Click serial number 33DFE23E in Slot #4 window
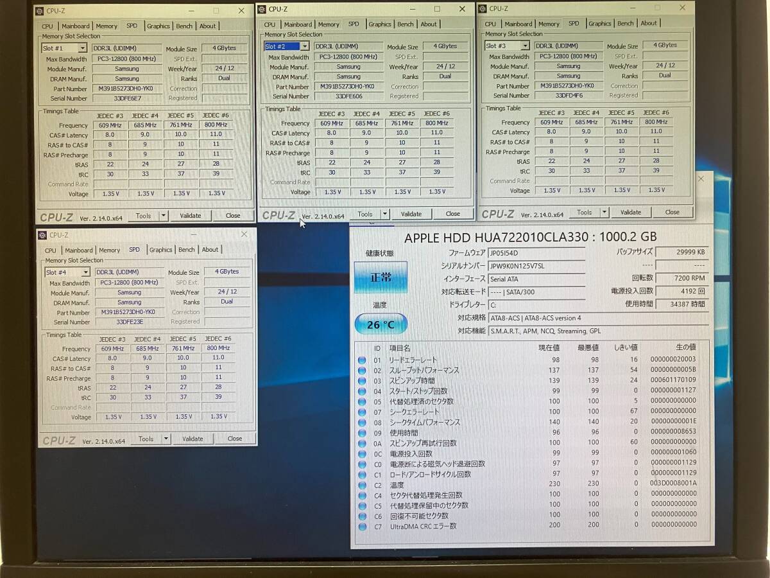 130,322
